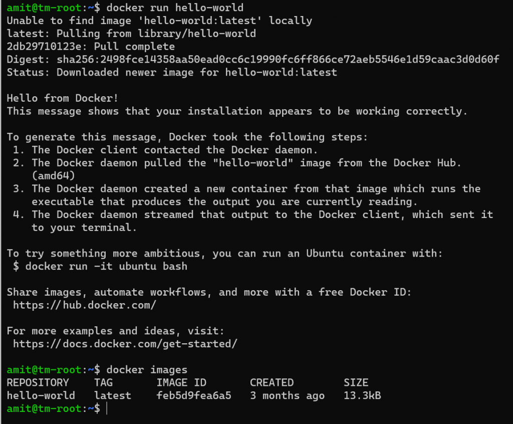Click the docs.docker.com/get-started URL

coord(125,344)
